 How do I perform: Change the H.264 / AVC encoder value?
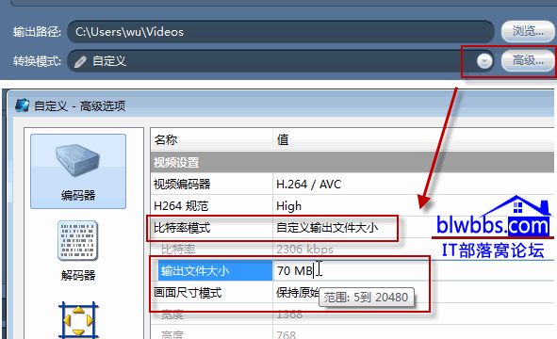(x=309, y=185)
